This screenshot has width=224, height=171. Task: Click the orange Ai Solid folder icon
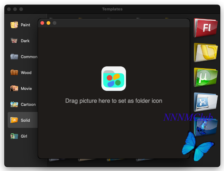click(x=14, y=120)
